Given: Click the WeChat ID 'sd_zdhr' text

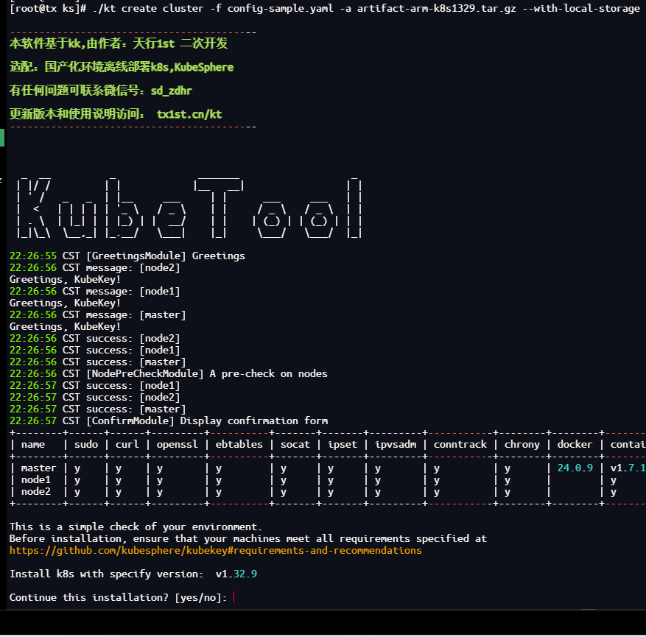Looking at the screenshot, I should pos(172,91).
